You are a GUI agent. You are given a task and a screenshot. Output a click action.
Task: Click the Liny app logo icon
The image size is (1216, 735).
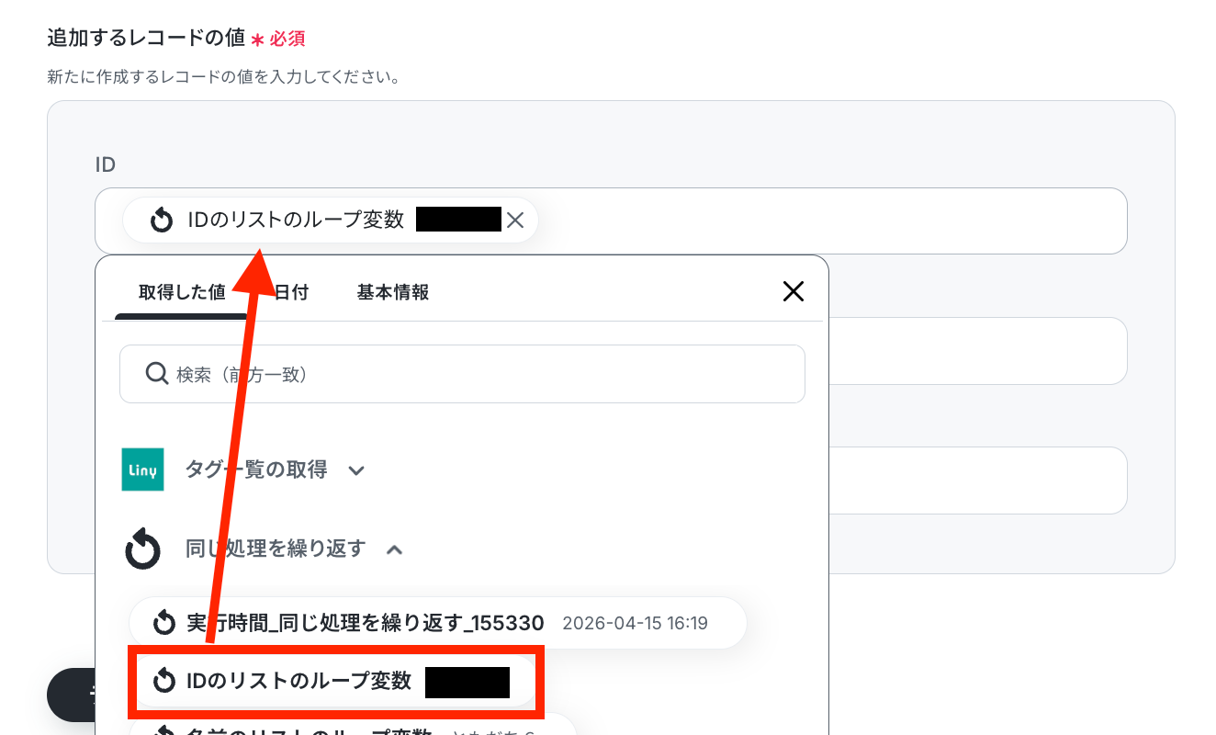pyautogui.click(x=142, y=469)
